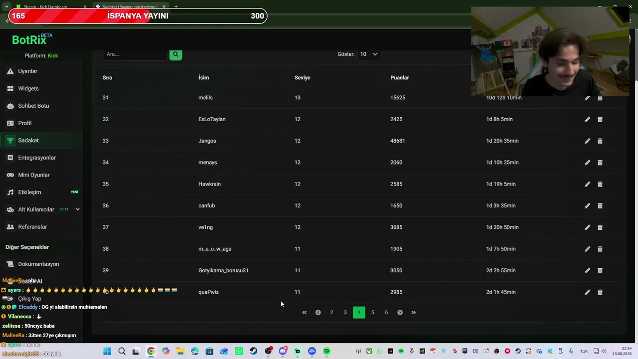Select current page 4 button

point(359,313)
